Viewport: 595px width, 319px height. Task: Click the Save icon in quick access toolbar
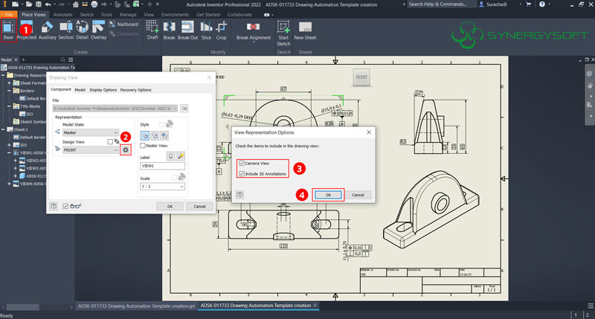39,4
